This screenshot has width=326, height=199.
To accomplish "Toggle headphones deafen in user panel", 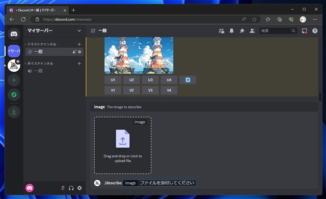I will pos(71,188).
